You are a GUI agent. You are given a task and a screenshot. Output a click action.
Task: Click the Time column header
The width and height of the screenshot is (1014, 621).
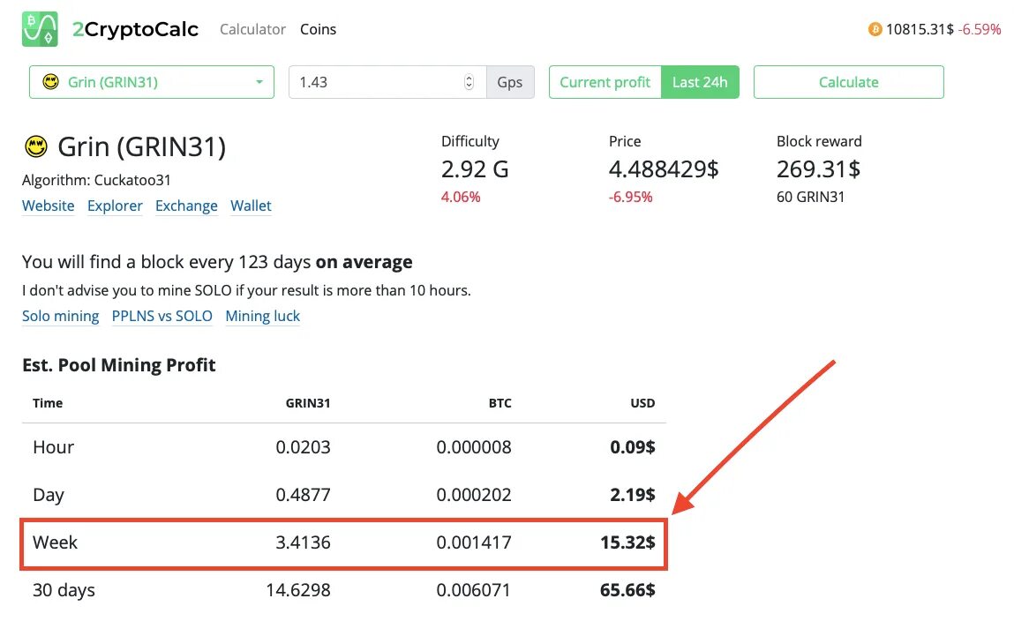pyautogui.click(x=48, y=403)
